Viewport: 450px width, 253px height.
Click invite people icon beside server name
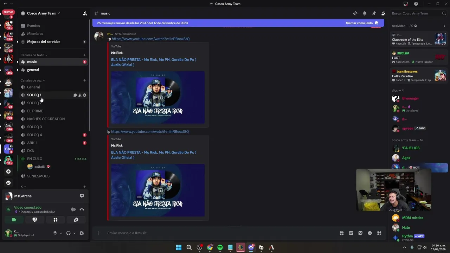coord(85,13)
